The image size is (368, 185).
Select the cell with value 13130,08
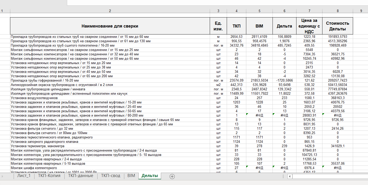coord(338,76)
